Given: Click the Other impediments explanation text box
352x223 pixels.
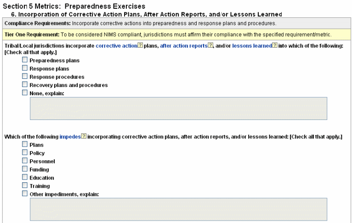Looking at the screenshot, I should tap(178, 209).
